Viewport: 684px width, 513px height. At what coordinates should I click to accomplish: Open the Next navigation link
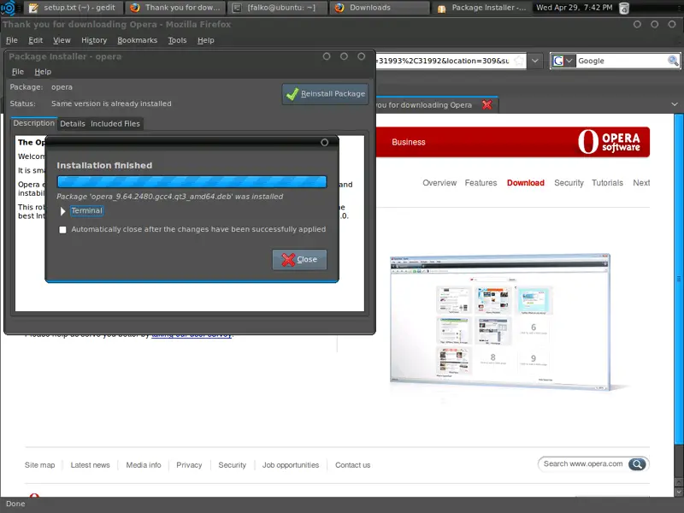pos(641,183)
